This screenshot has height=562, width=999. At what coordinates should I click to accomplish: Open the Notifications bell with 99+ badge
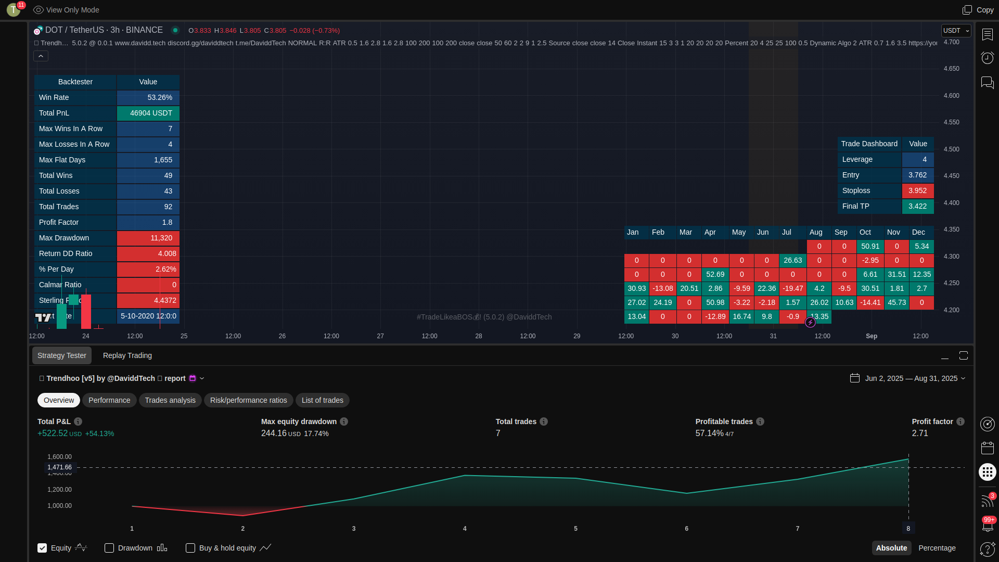point(988,525)
